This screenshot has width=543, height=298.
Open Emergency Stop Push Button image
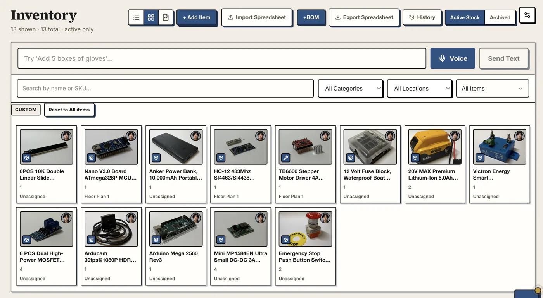click(305, 229)
